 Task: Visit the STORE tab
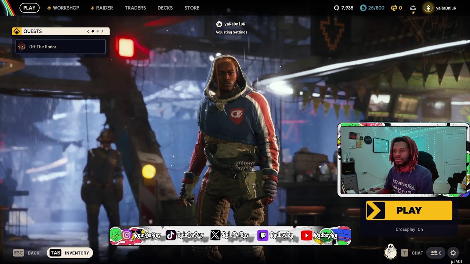(x=192, y=8)
